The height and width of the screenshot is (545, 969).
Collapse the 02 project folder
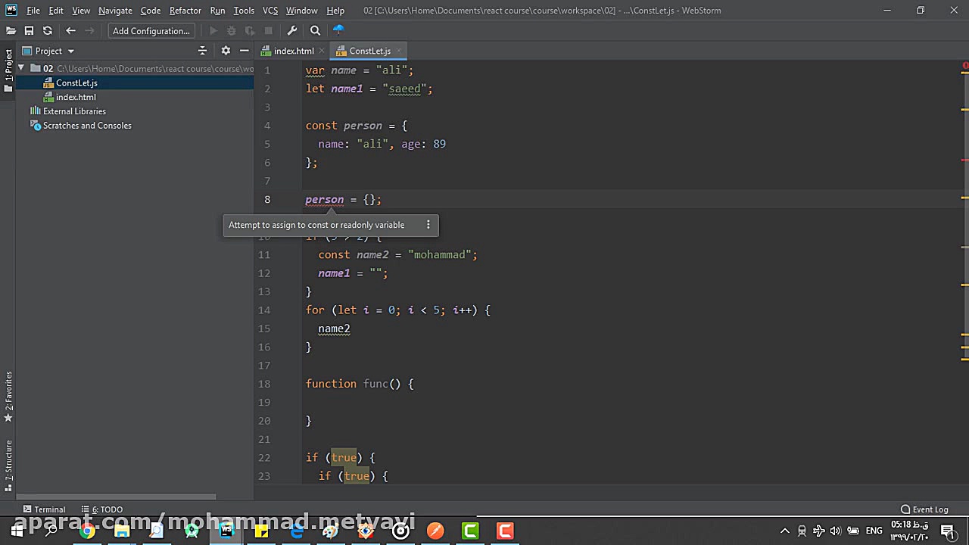coord(21,68)
